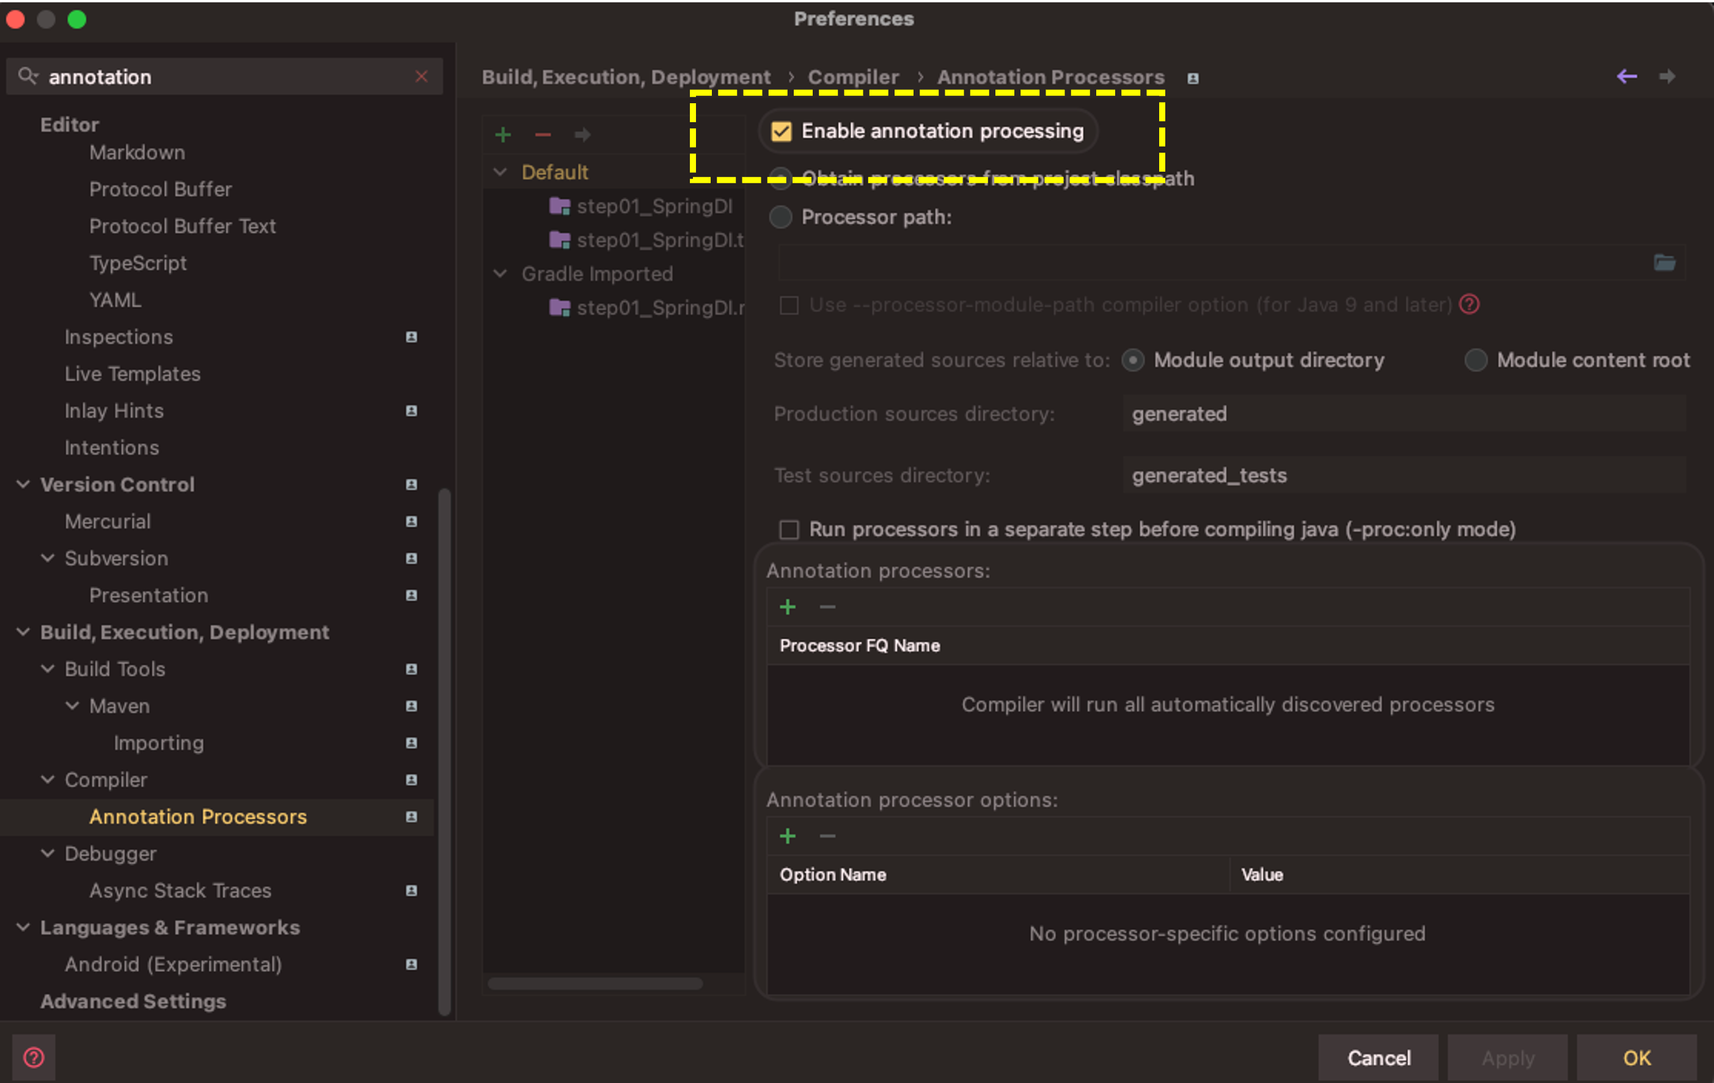Select Module content root radio button
The width and height of the screenshot is (1714, 1083).
point(1476,360)
